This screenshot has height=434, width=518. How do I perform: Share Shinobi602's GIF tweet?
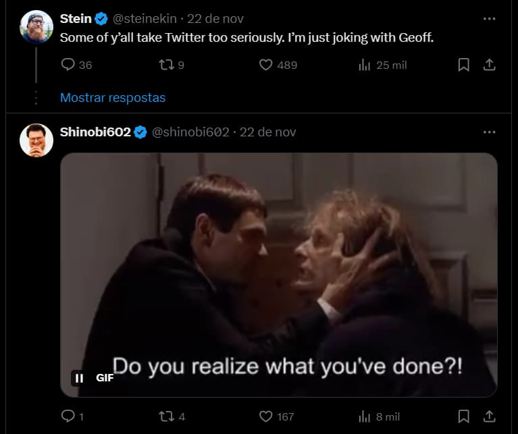point(490,416)
